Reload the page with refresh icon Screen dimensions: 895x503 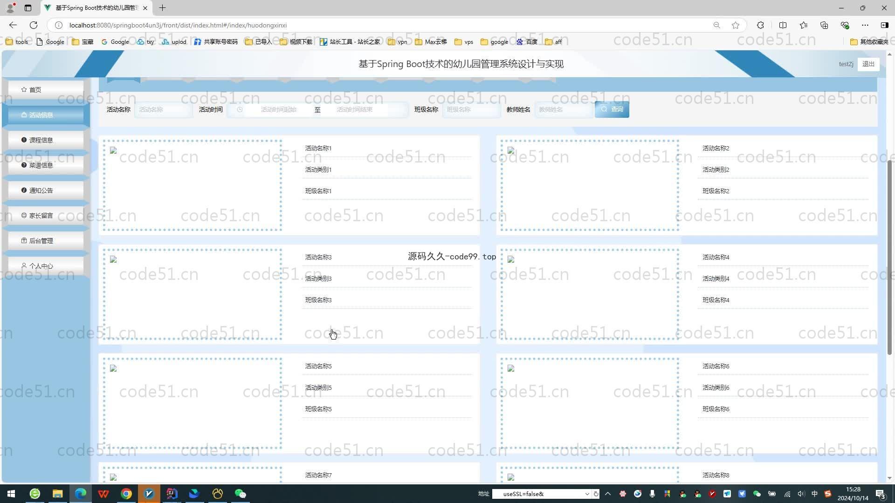34,25
